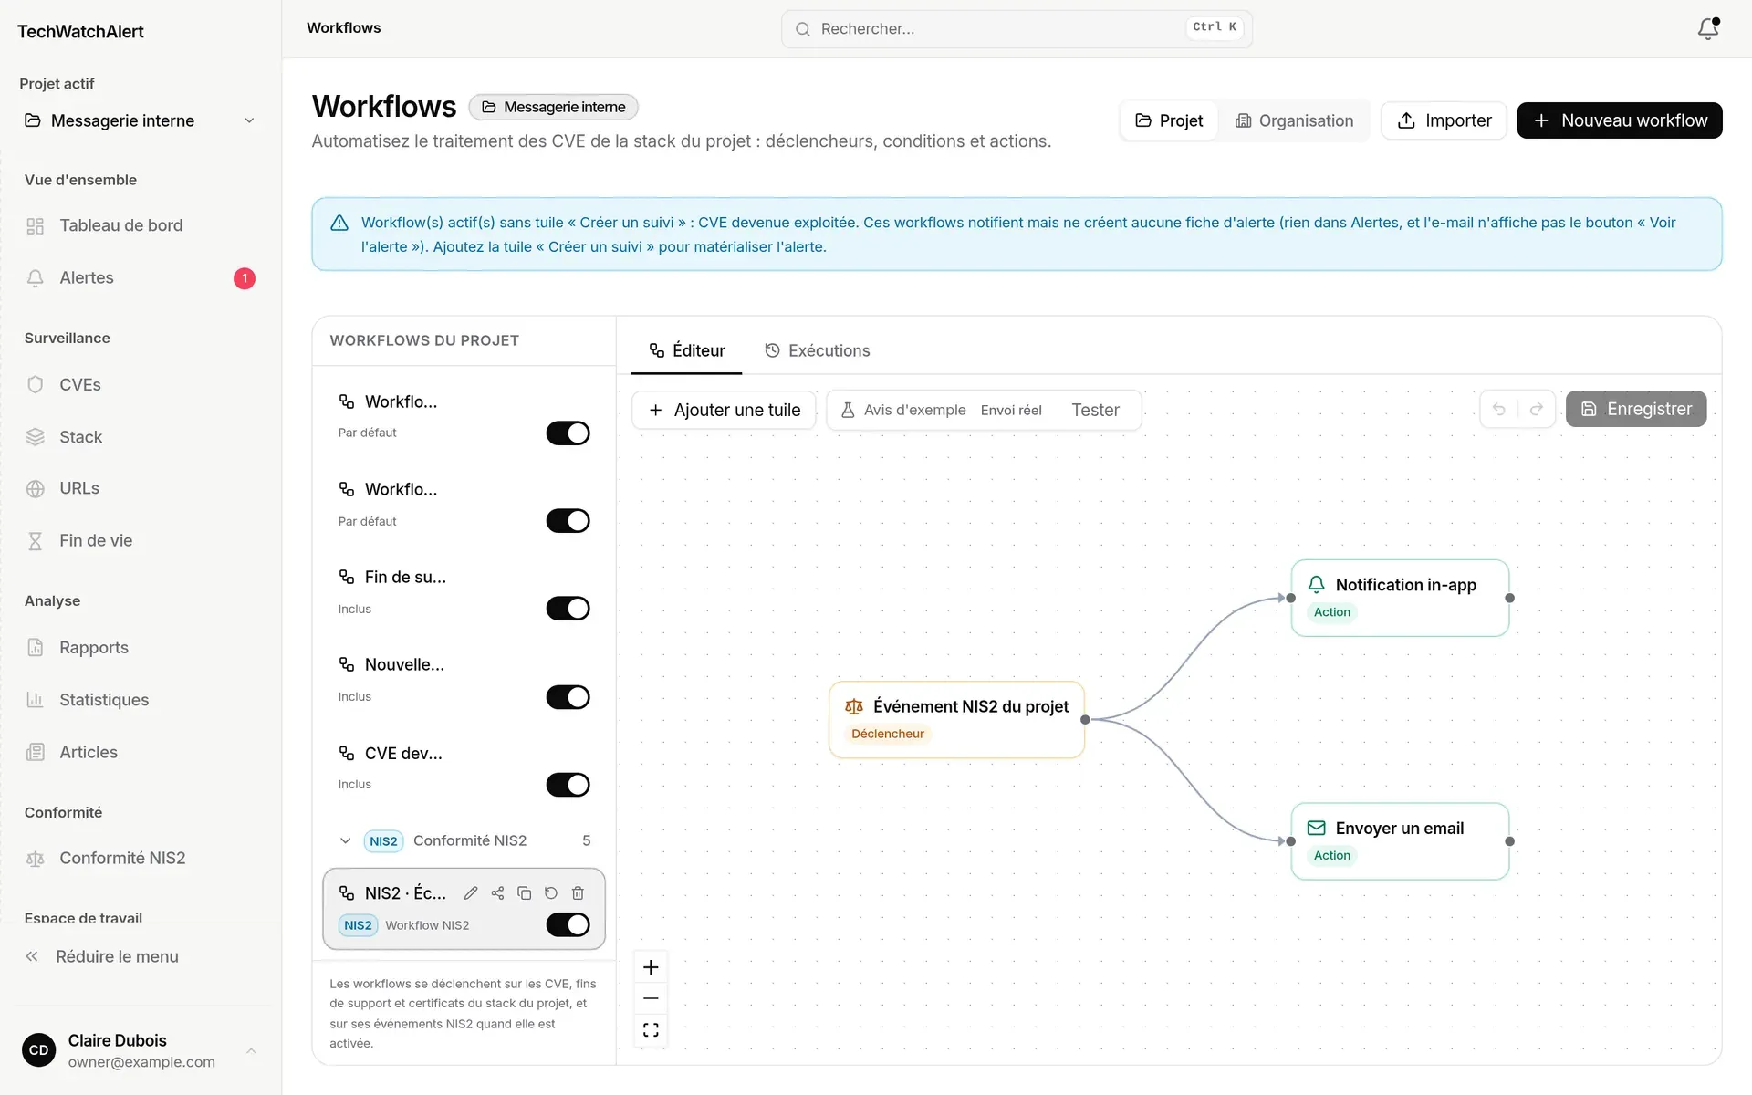The height and width of the screenshot is (1095, 1752).
Task: Fit the workflow canvas to view
Action: pos(651,1030)
